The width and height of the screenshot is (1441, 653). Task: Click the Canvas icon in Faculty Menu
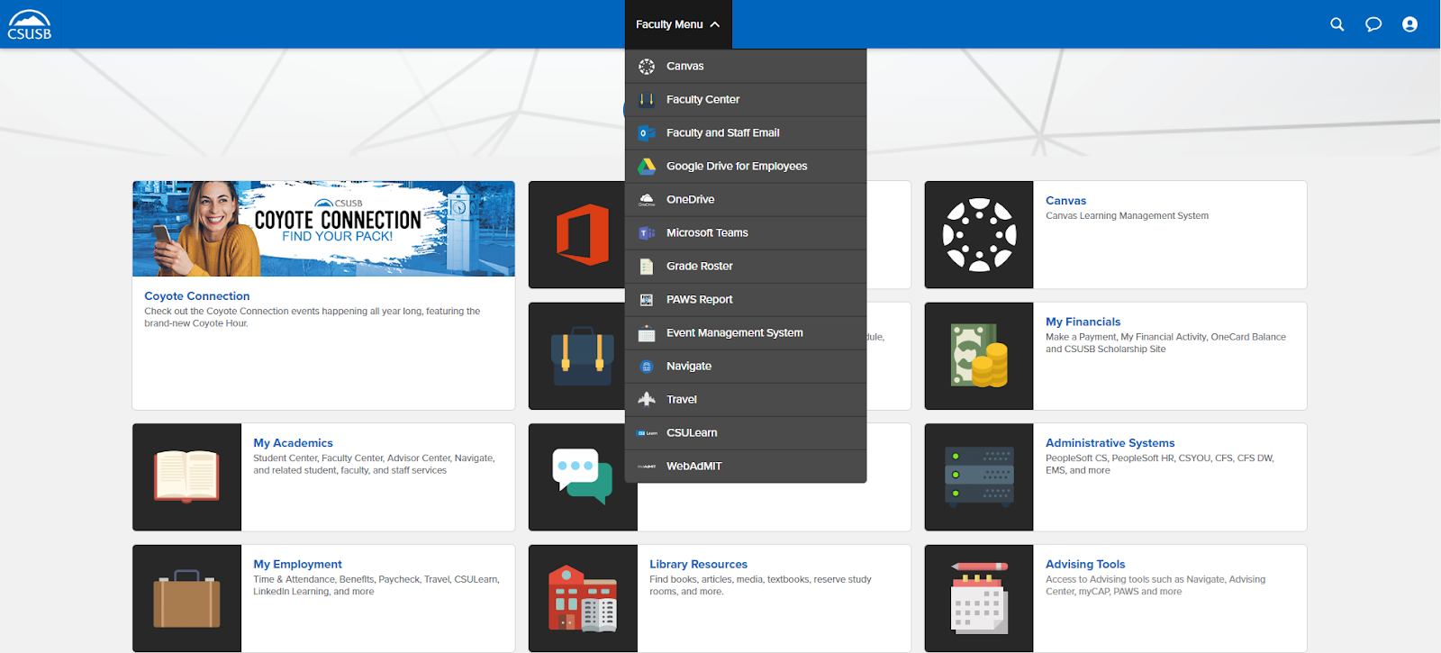tap(647, 67)
